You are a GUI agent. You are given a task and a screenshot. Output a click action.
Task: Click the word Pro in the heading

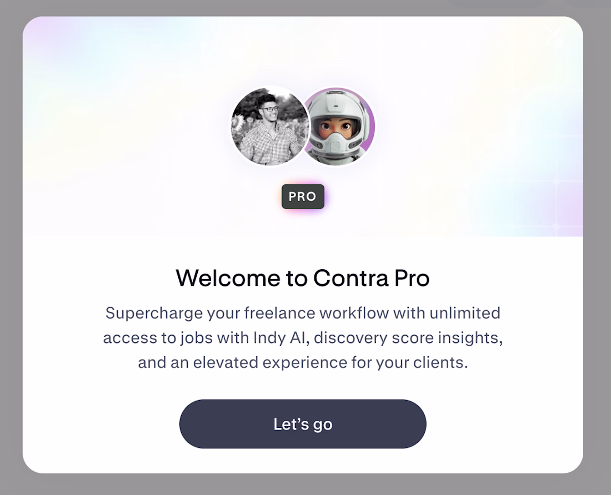click(412, 278)
